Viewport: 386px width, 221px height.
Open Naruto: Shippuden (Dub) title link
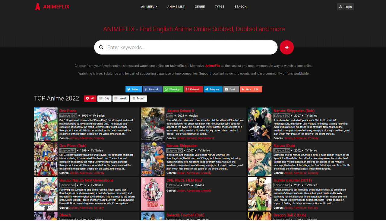coord(294,111)
